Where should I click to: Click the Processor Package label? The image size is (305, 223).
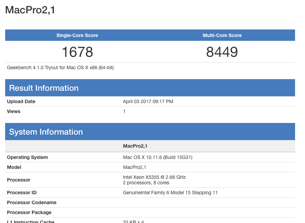[29, 212]
